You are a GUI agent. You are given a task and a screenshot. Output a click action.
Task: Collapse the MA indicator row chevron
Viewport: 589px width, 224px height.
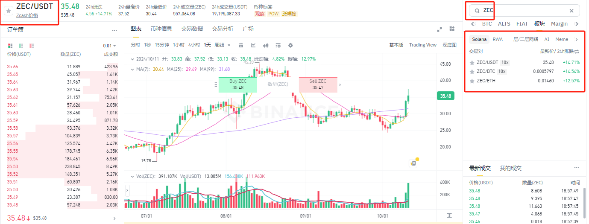[132, 69]
